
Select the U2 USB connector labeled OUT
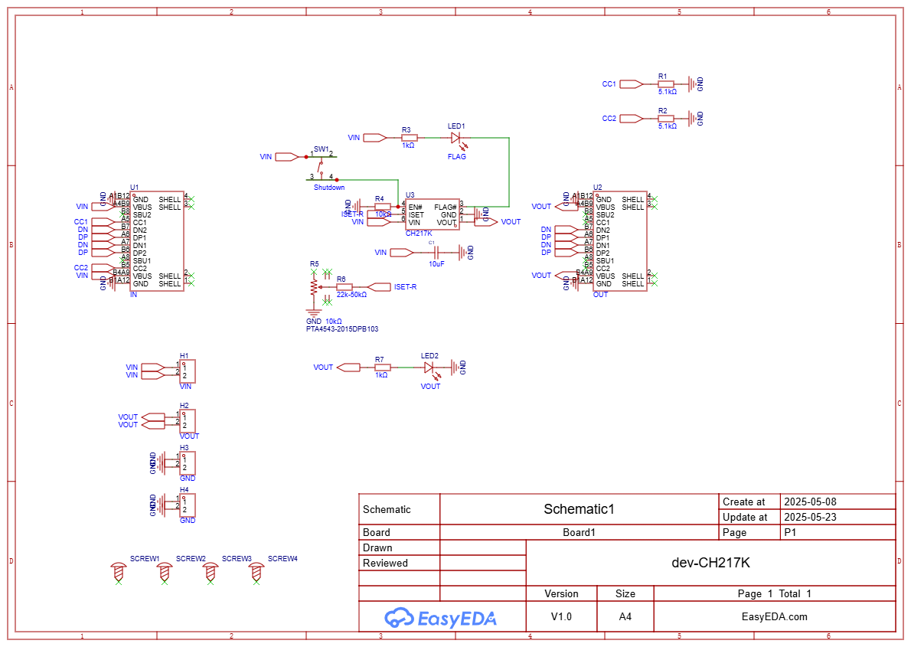click(x=619, y=241)
